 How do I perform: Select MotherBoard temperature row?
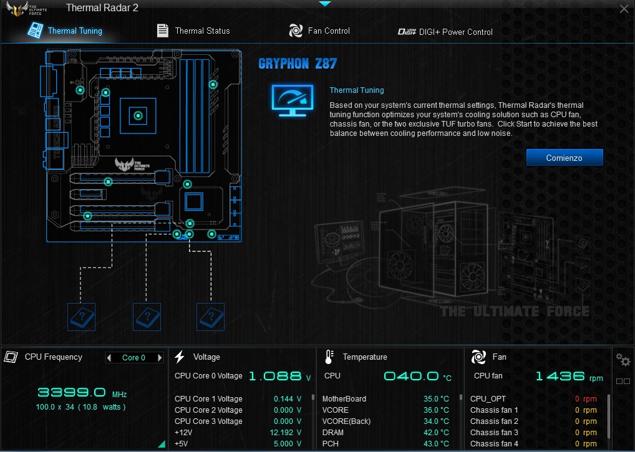pyautogui.click(x=385, y=399)
